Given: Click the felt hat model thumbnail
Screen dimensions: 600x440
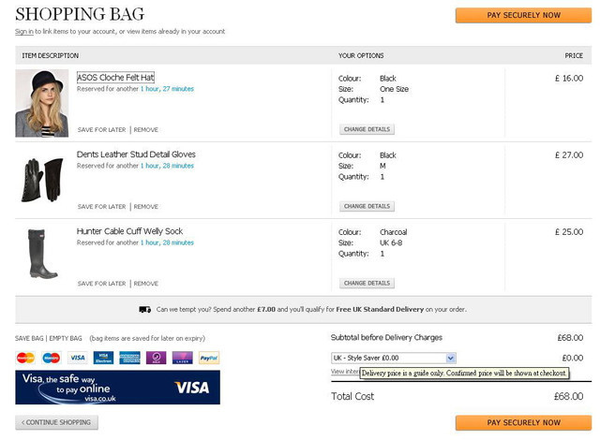Looking at the screenshot, I should [41, 103].
